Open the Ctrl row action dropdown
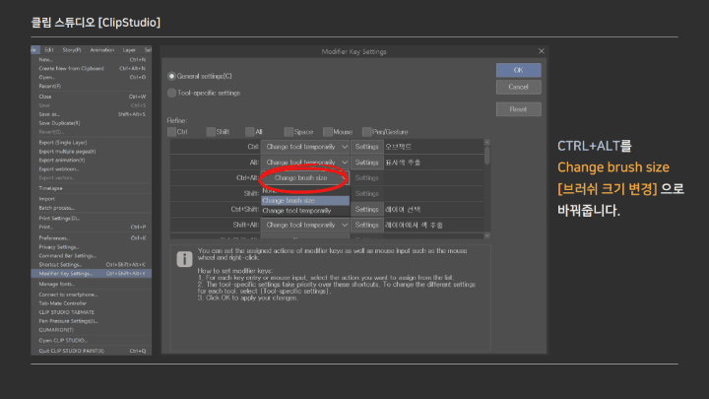 point(304,147)
